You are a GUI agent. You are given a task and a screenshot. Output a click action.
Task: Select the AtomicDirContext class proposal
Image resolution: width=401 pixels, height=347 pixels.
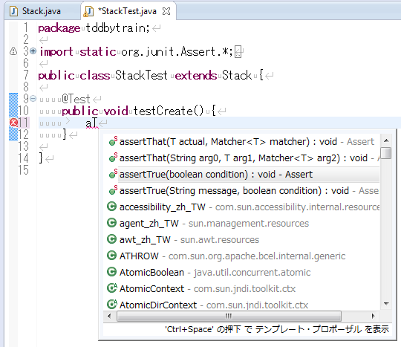[x=241, y=305]
